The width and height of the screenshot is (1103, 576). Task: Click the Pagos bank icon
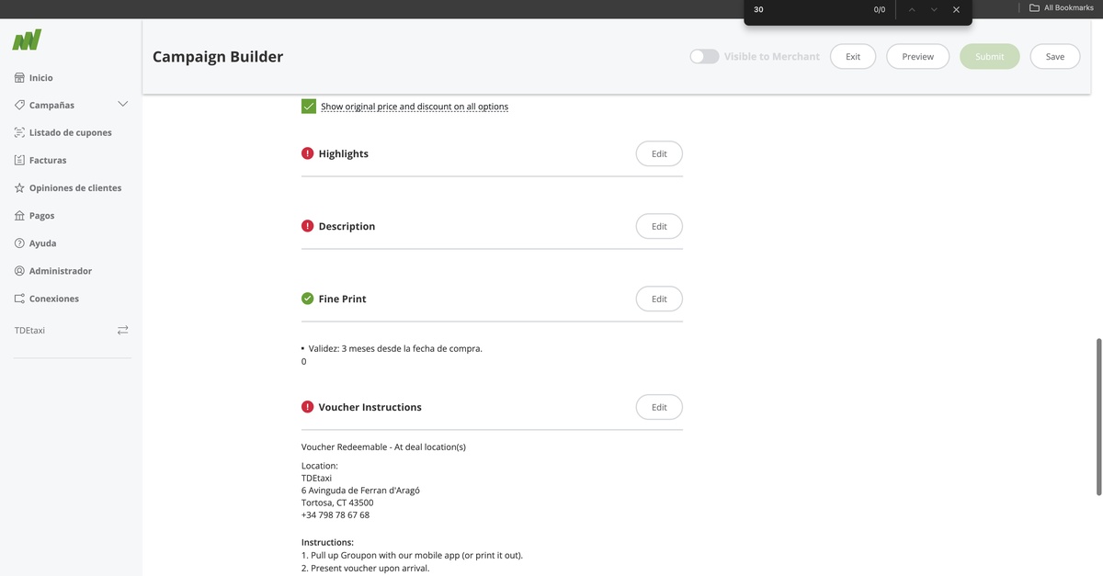(19, 215)
